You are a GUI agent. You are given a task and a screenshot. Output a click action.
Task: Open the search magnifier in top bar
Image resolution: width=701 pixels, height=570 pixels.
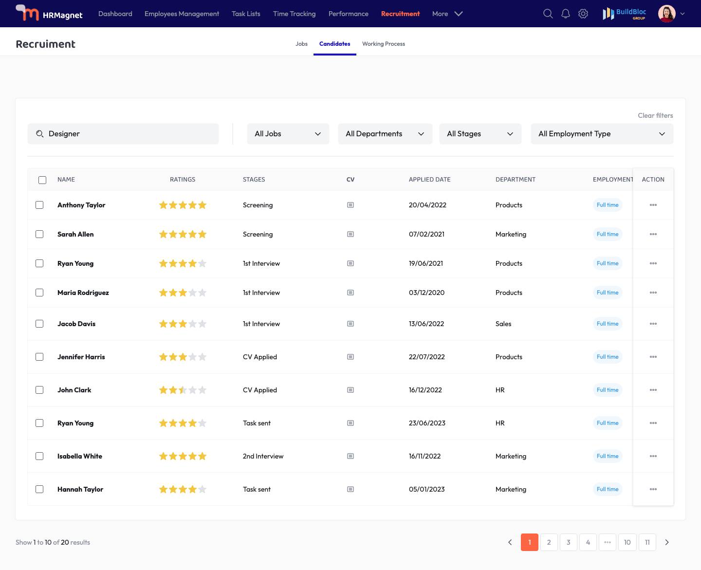coord(548,14)
